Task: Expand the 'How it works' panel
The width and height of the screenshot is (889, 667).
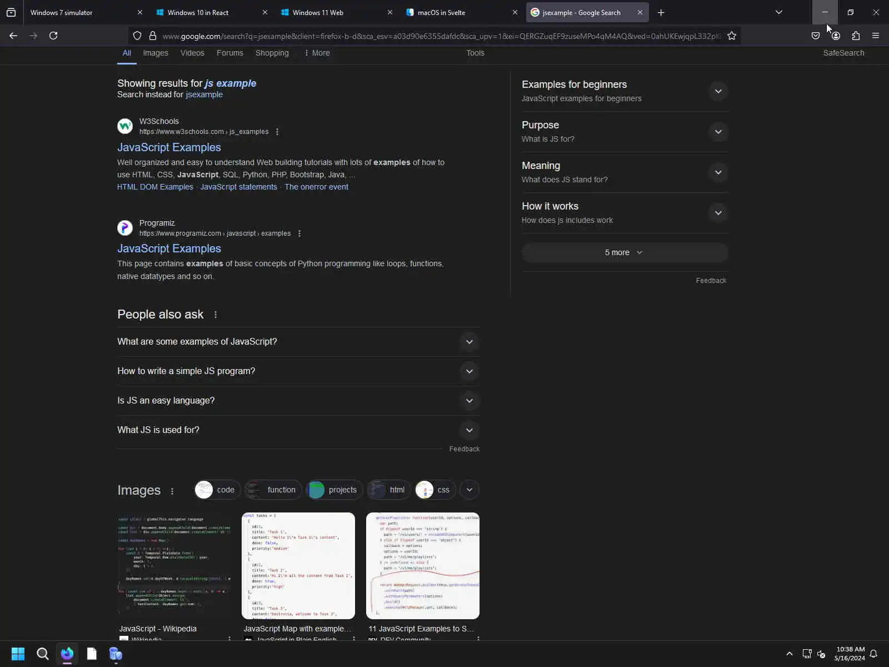Action: [625, 213]
